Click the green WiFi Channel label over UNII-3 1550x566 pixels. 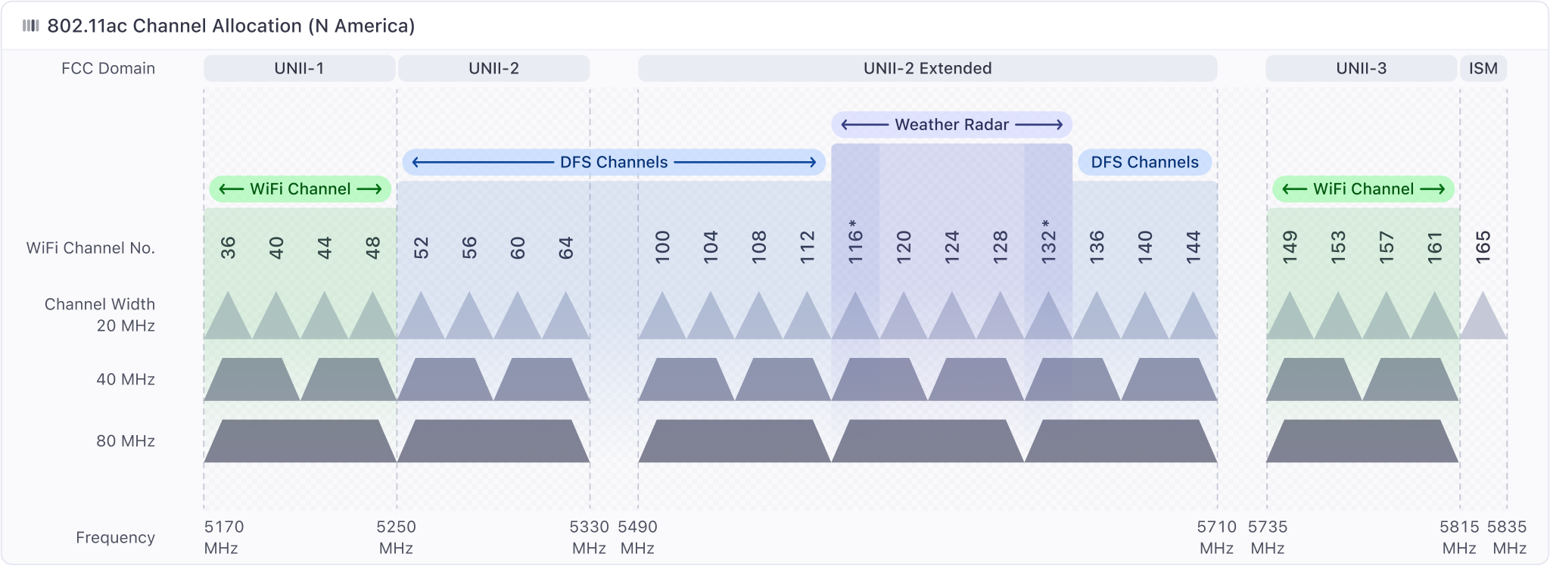click(x=1363, y=189)
